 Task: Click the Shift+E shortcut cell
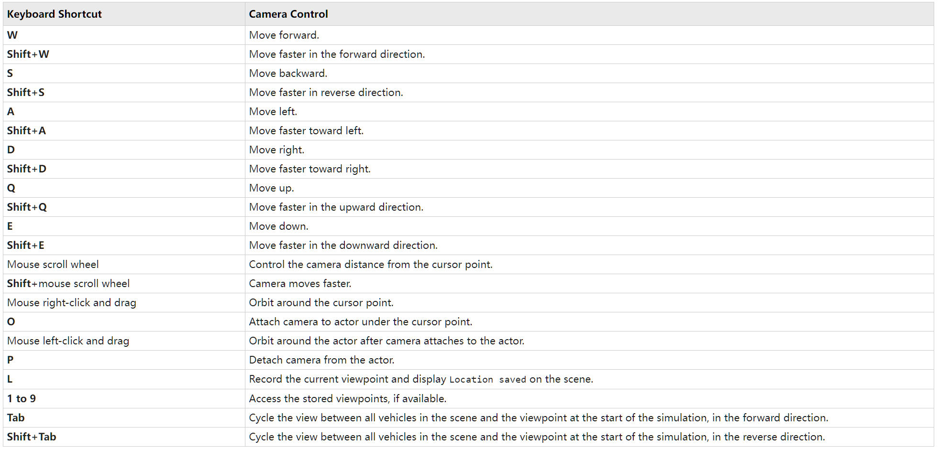coord(26,246)
